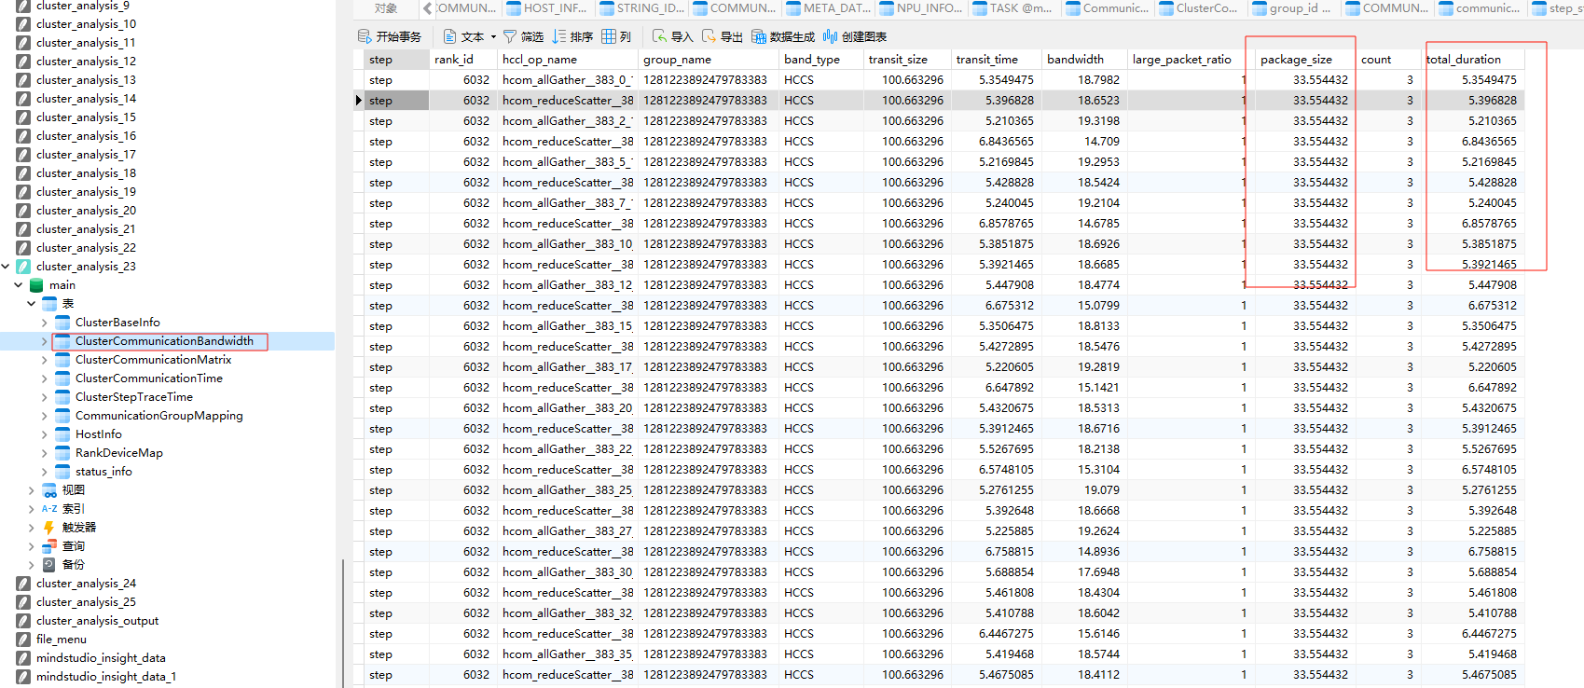The width and height of the screenshot is (1584, 688).
Task: Click the 数据生成 data generation icon
Action: coord(759,36)
